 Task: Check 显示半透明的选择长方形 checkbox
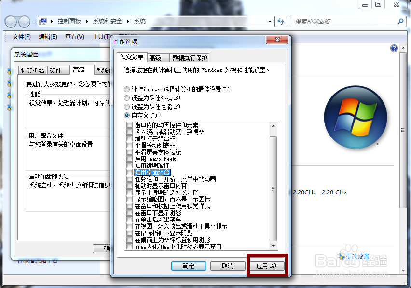tap(129, 192)
